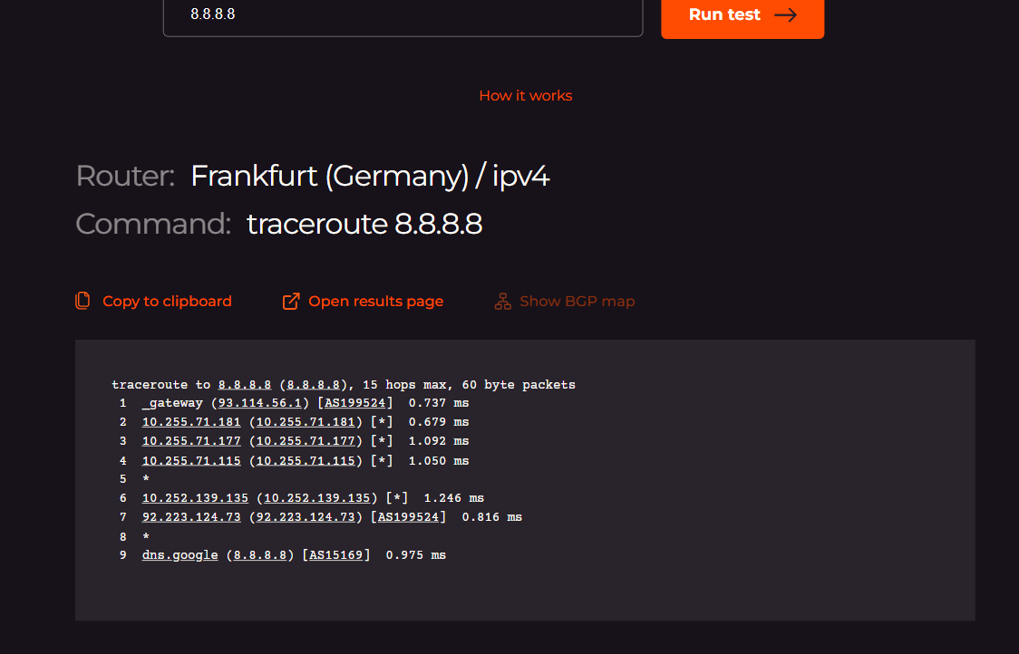Open results page link text
The image size is (1019, 654).
click(375, 302)
